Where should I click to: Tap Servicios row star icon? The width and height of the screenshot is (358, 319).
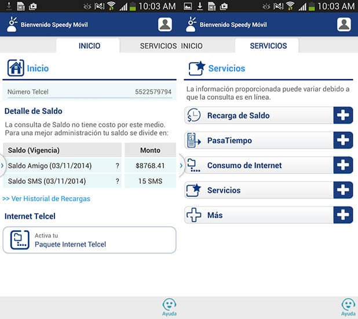point(194,190)
